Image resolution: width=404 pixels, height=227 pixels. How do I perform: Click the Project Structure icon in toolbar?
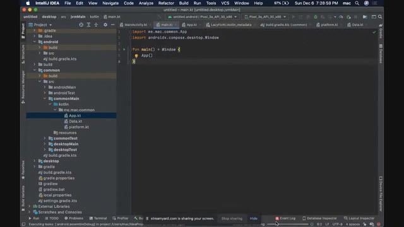[365, 17]
